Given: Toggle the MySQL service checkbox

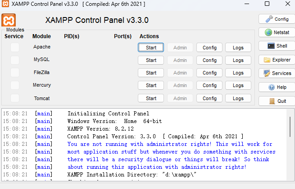Looking at the screenshot, I should (15, 60).
